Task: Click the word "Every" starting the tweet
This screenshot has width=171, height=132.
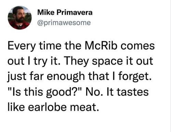Action: click(x=22, y=47)
